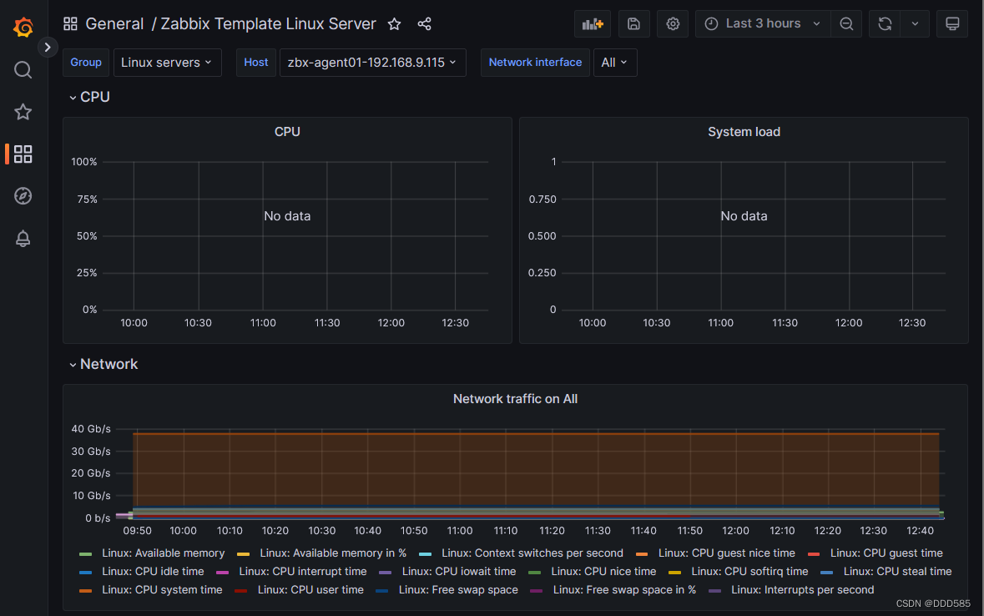Save the dashboard with the disk icon
The height and width of the screenshot is (616, 984).
[633, 23]
